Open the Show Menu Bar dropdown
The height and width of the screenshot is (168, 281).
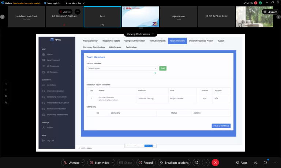75,3
